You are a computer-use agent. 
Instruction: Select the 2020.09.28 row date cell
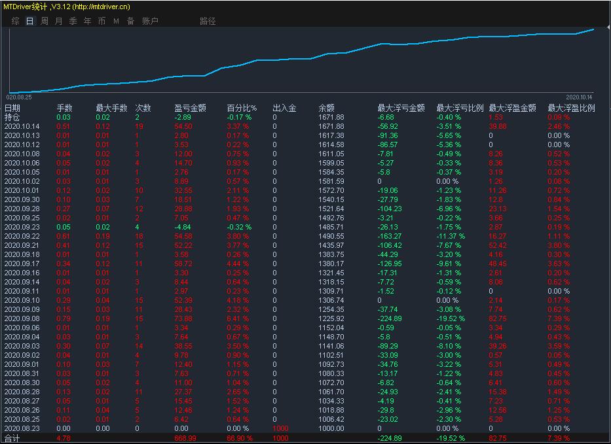click(x=22, y=209)
